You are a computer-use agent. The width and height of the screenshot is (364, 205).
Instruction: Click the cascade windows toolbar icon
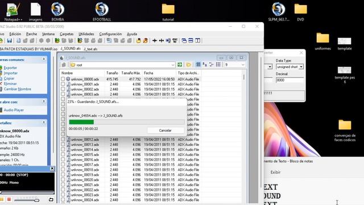(x=184, y=40)
